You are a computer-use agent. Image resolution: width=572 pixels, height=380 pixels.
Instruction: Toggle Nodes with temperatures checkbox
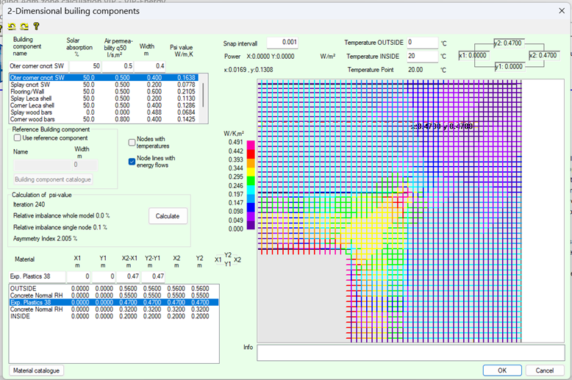point(132,143)
